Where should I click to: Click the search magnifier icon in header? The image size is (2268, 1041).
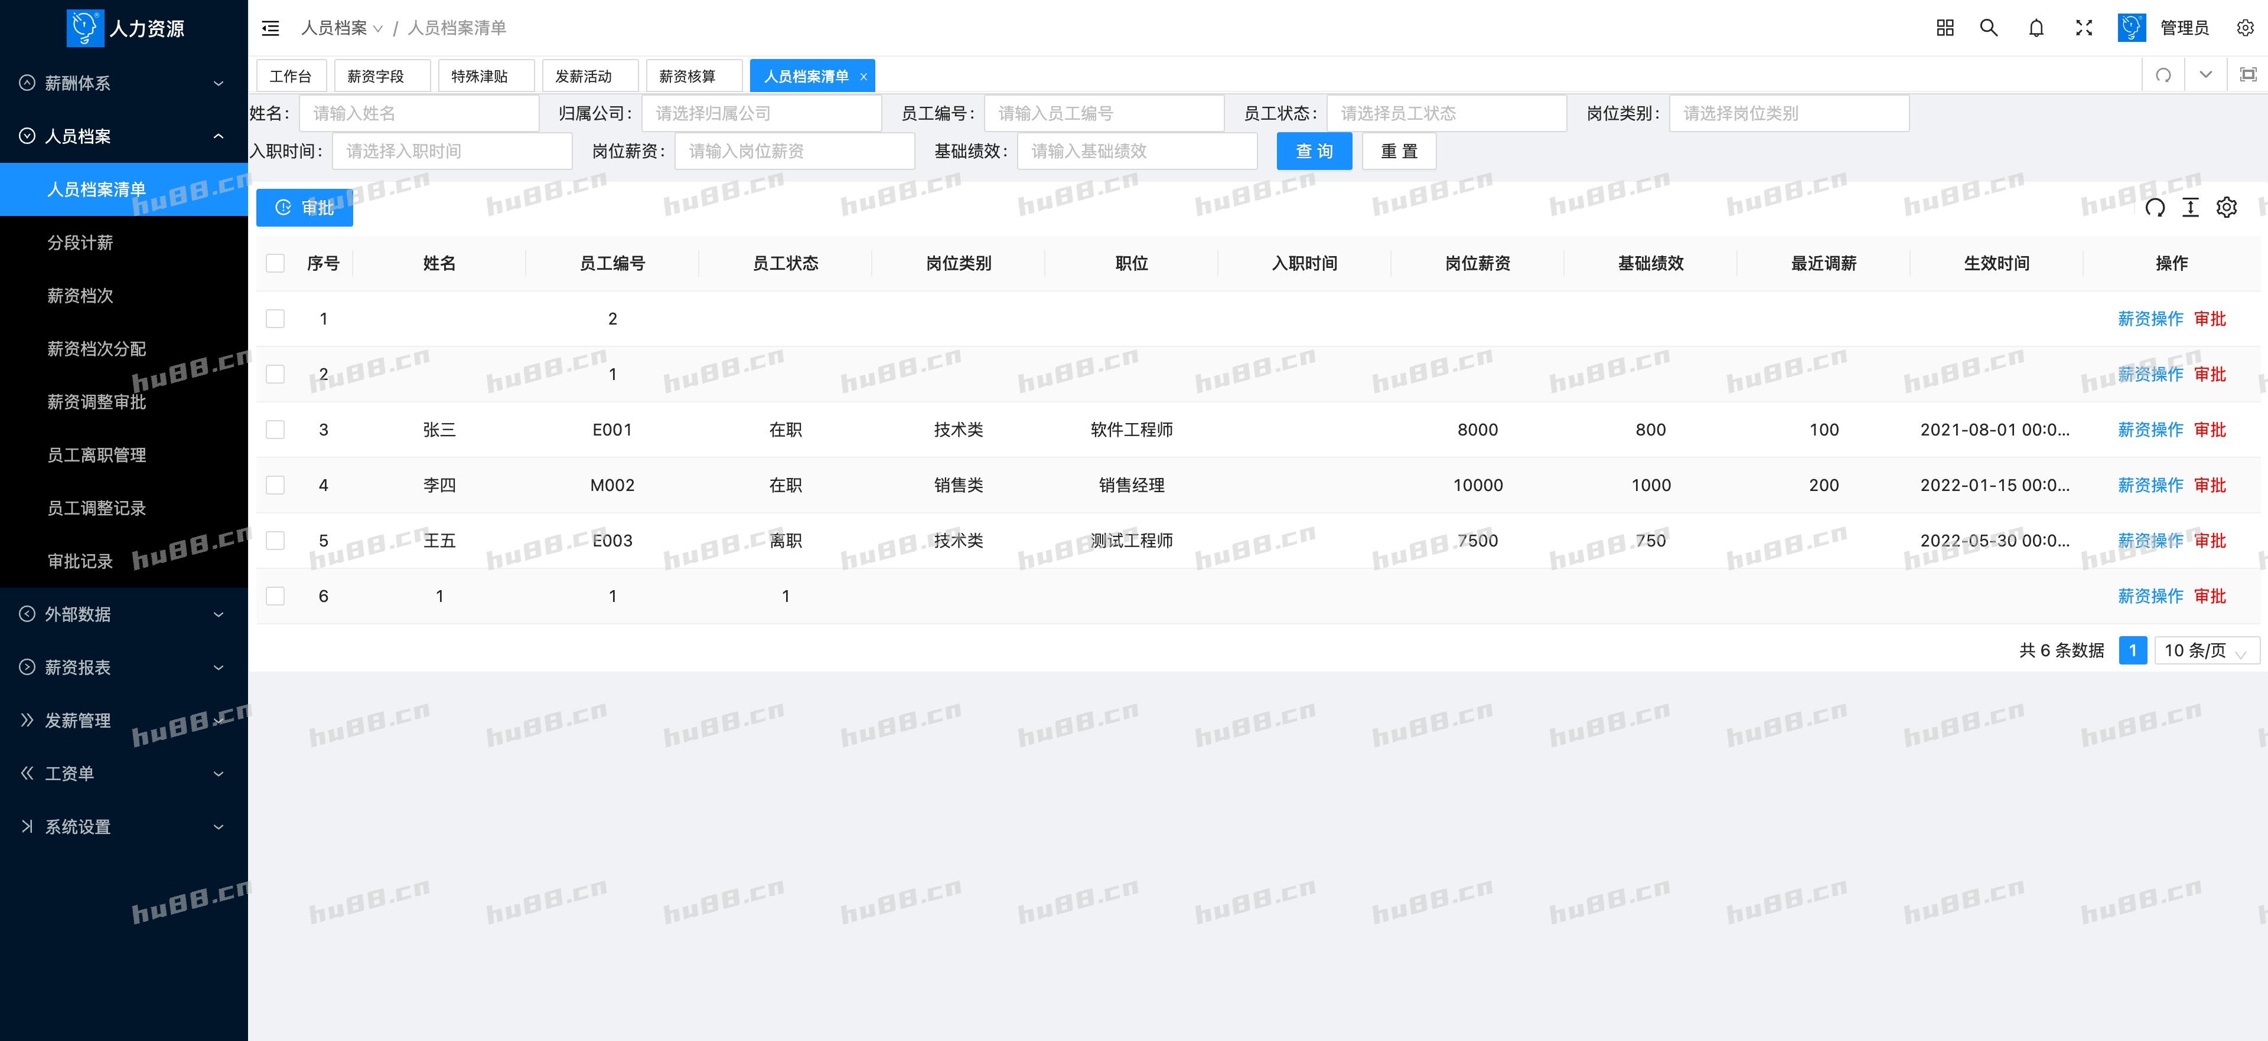(1989, 28)
